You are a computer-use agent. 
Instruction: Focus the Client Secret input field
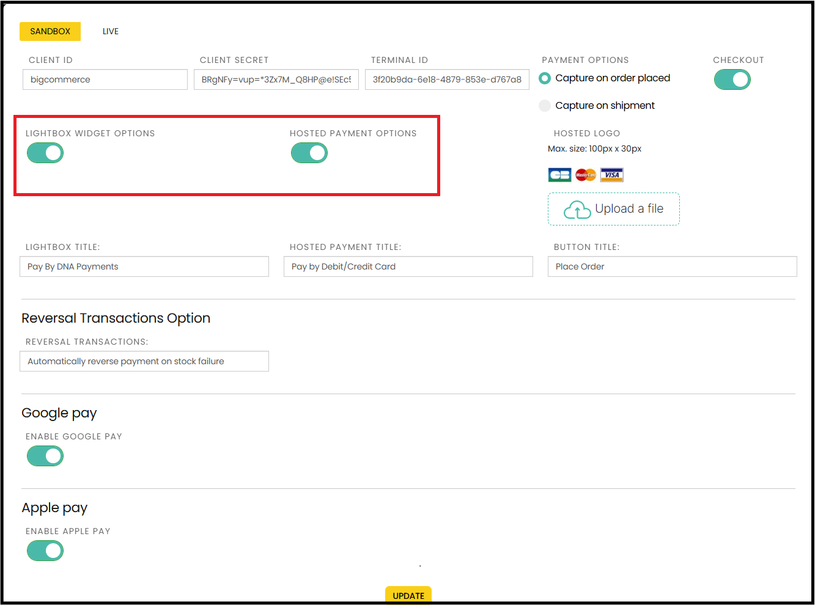[x=276, y=79]
